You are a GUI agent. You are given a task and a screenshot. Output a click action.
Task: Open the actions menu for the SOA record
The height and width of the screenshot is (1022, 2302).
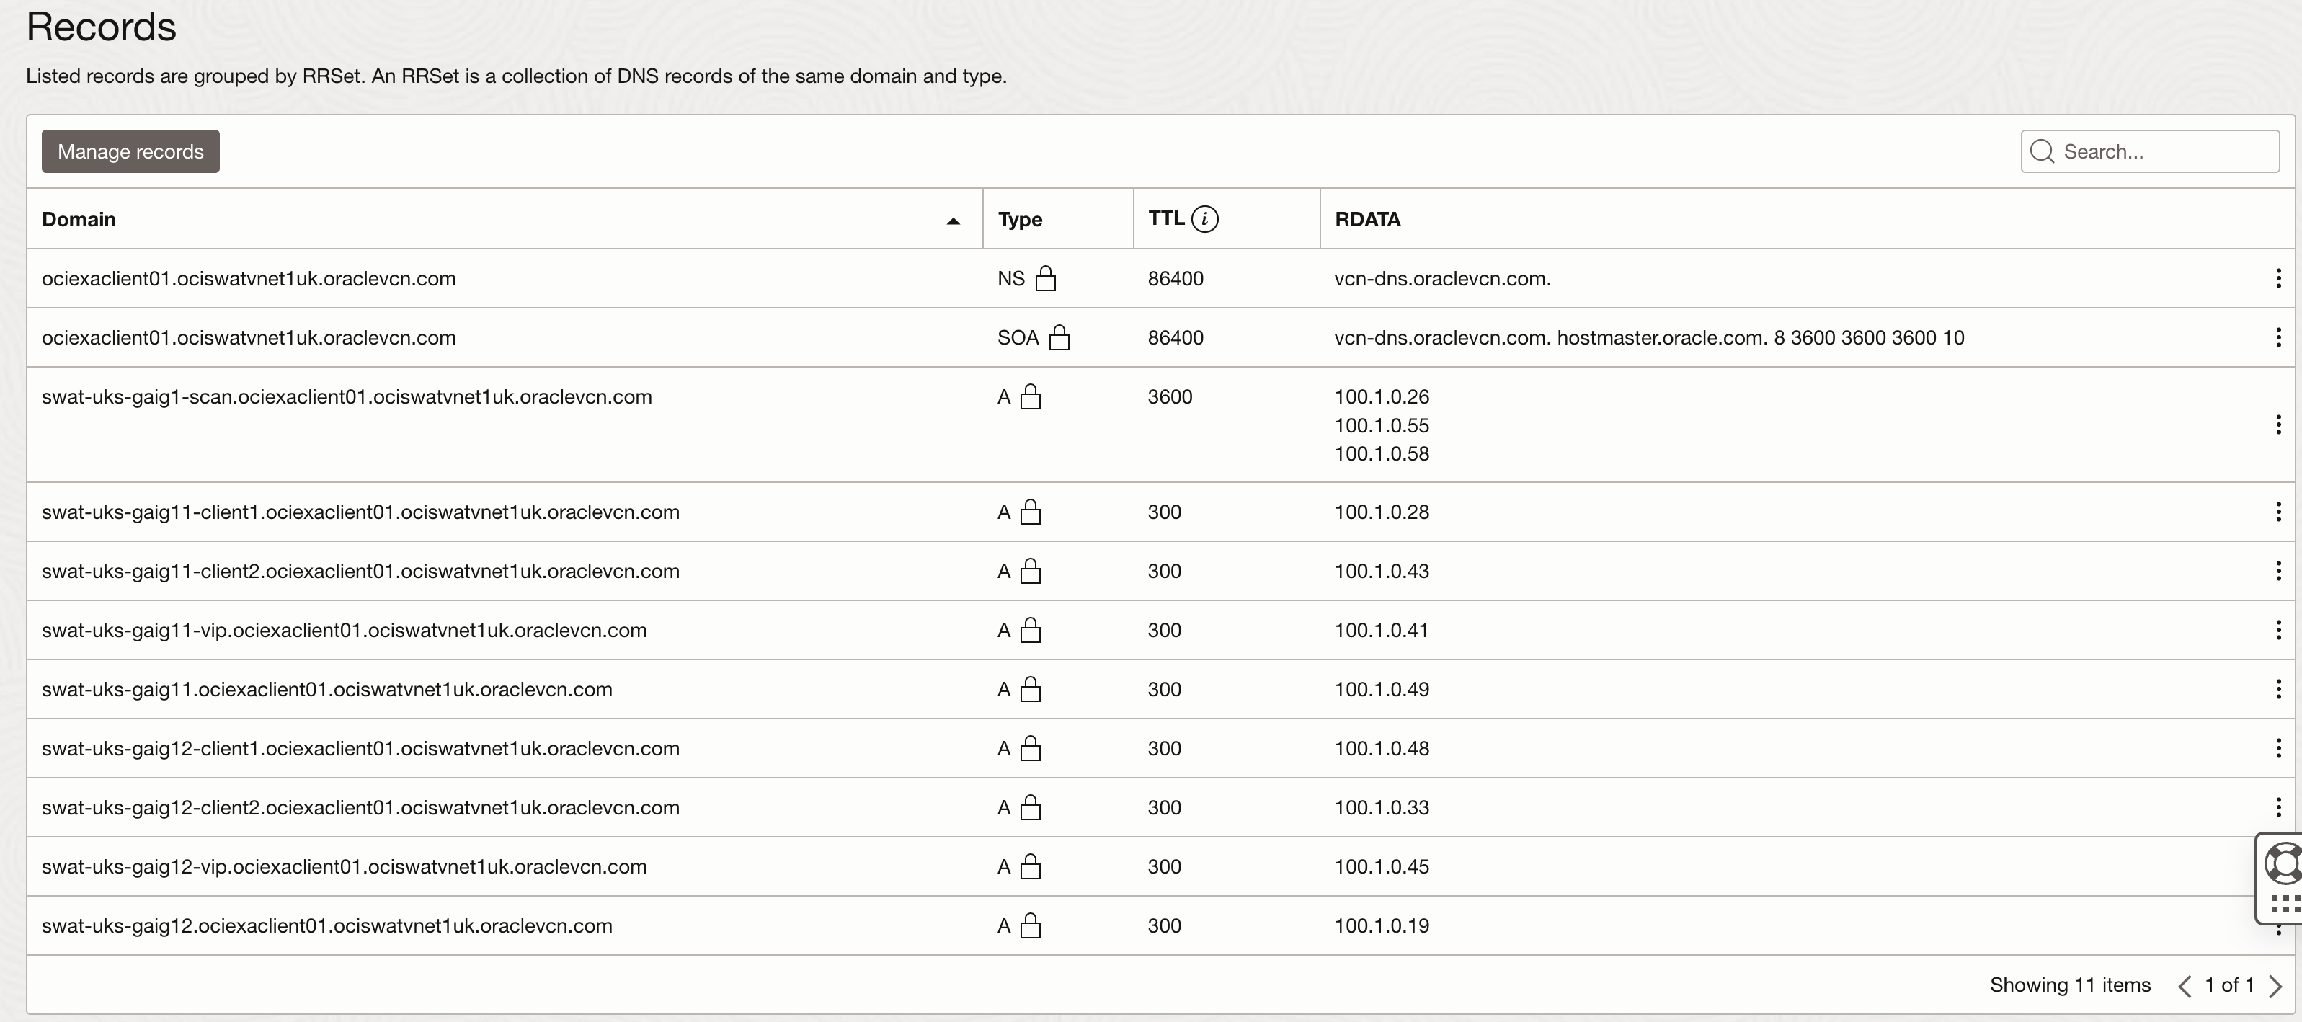tap(2279, 338)
